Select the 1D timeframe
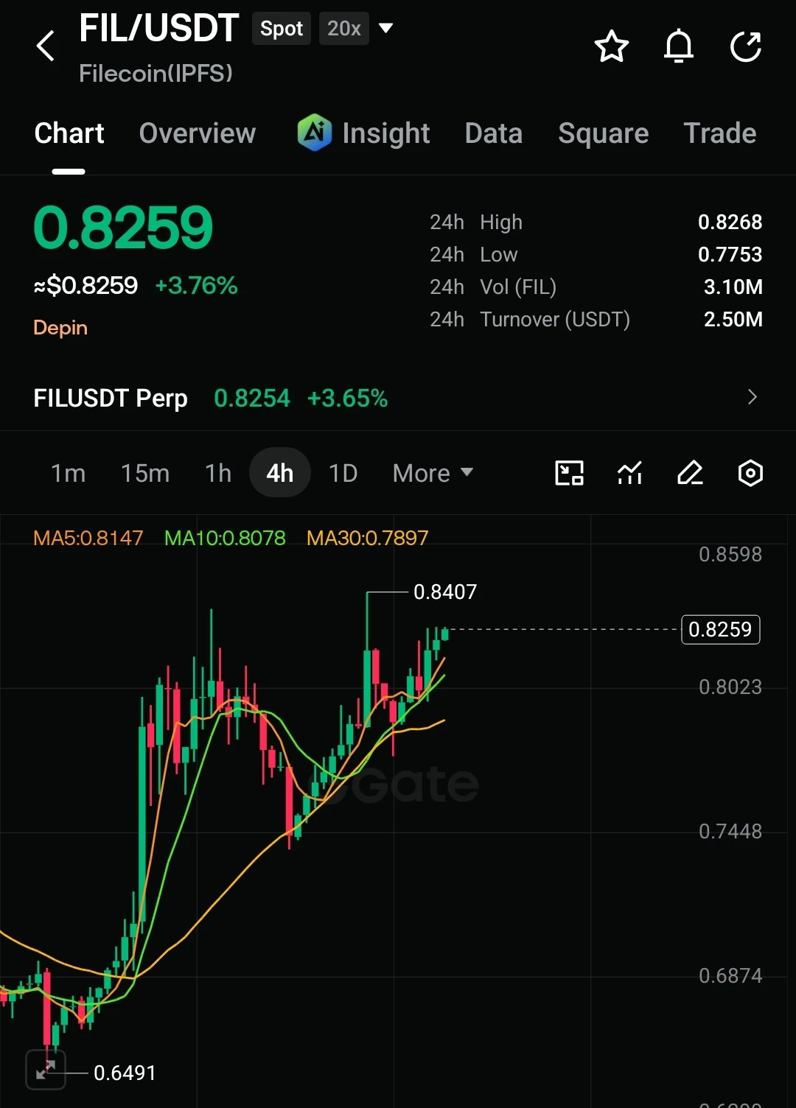The height and width of the screenshot is (1108, 796). pyautogui.click(x=343, y=473)
